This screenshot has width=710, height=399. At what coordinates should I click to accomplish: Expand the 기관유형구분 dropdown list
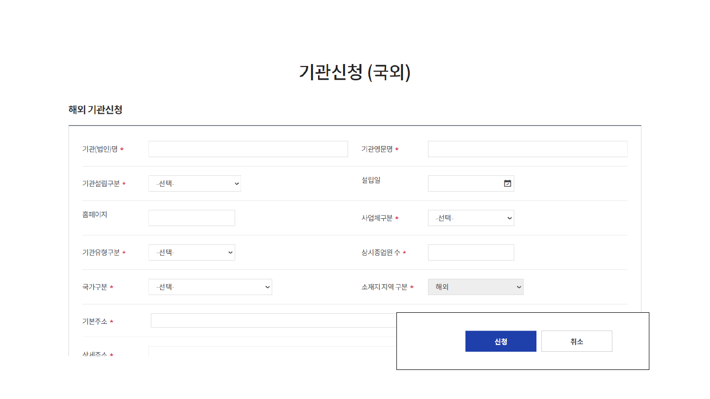coord(192,253)
